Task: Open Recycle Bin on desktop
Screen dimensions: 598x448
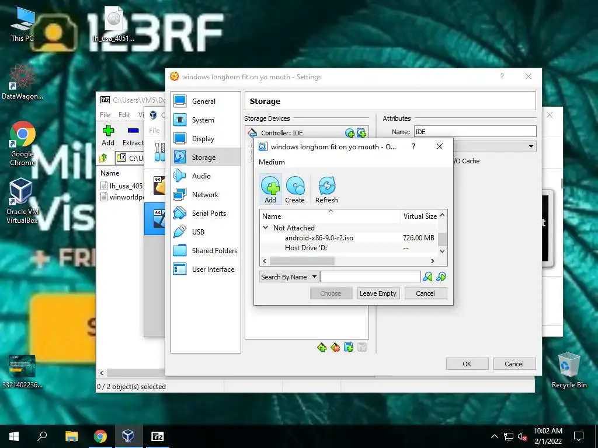Action: point(569,370)
